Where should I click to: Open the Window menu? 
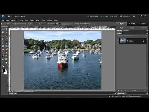click(x=49, y=20)
